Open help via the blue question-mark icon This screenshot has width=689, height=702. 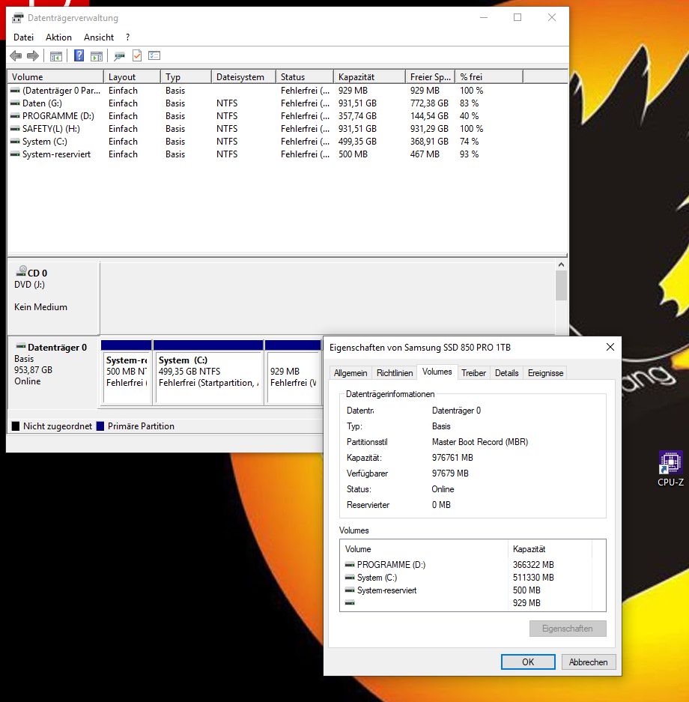click(79, 55)
